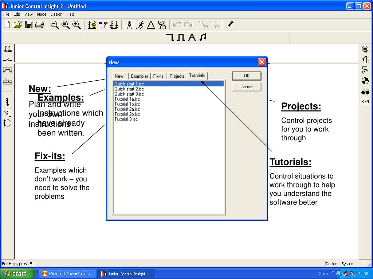Click the Design status bar indicator
373x279 pixels.
coord(331,264)
